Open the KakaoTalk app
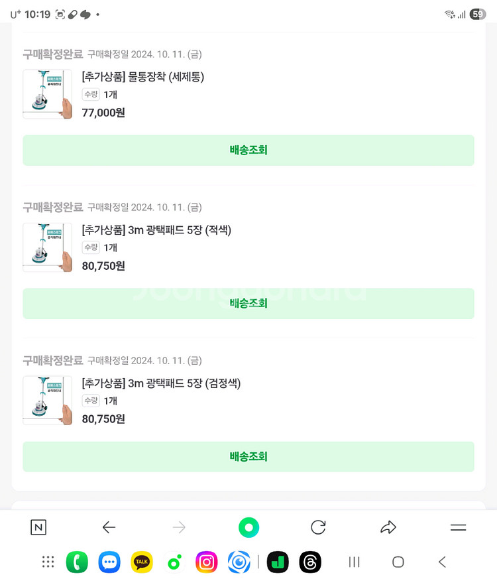The height and width of the screenshot is (579, 497). [x=142, y=562]
